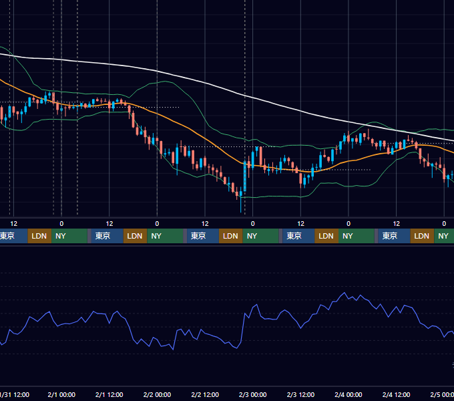Select the 東京 session block above 2/3 12:00
Viewport: 454px width, 401px height.
coord(298,236)
